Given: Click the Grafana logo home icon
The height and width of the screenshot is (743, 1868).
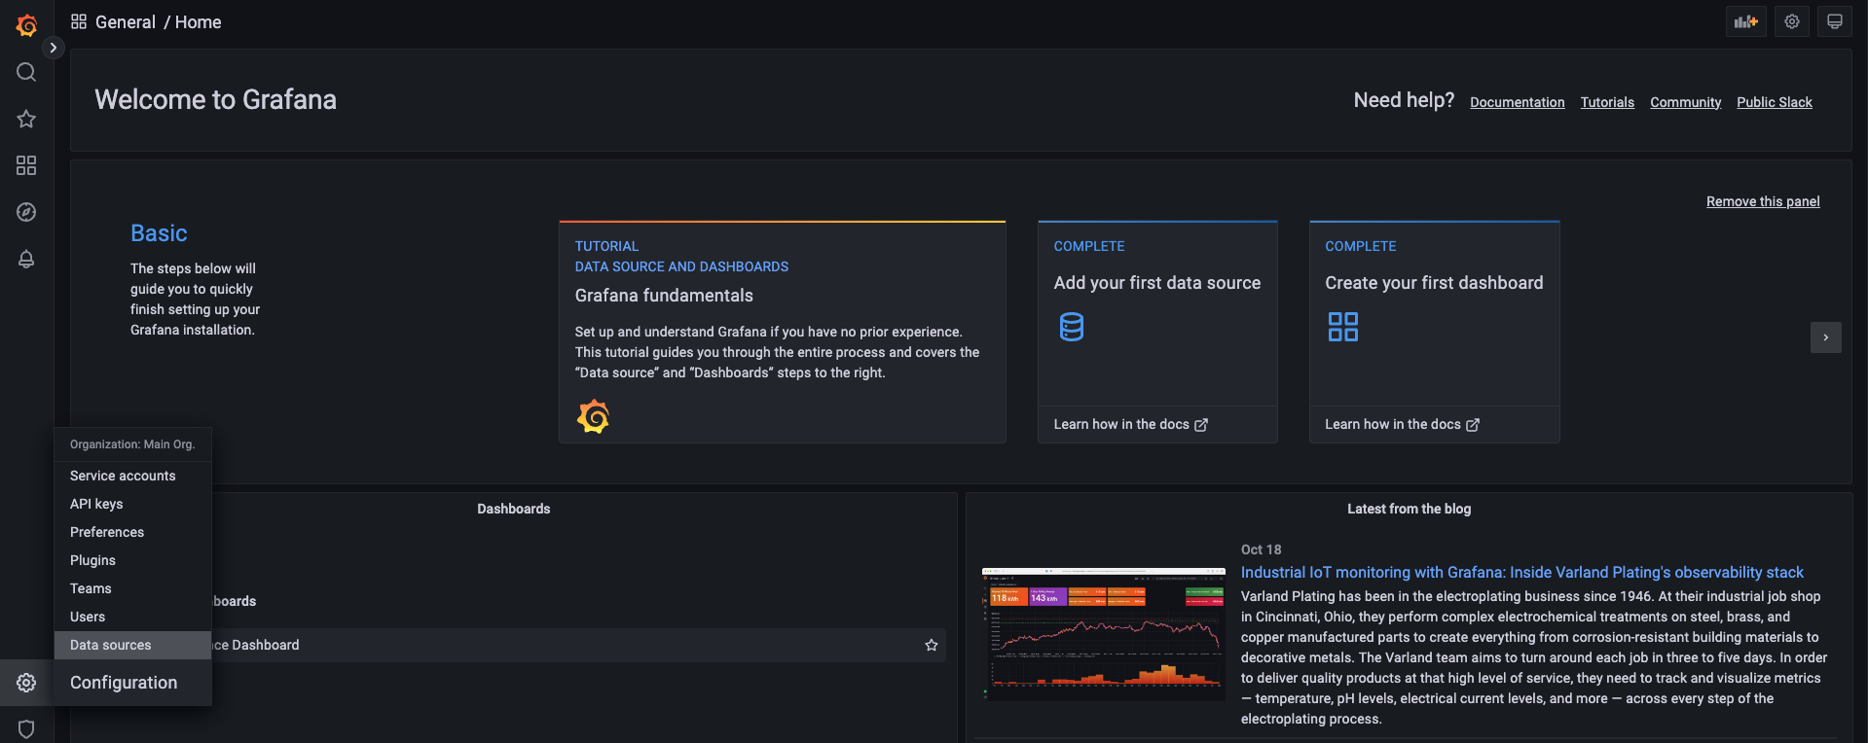Looking at the screenshot, I should [x=26, y=25].
